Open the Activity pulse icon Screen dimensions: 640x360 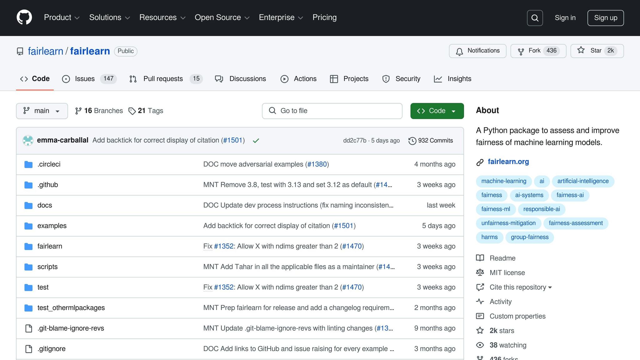click(480, 302)
